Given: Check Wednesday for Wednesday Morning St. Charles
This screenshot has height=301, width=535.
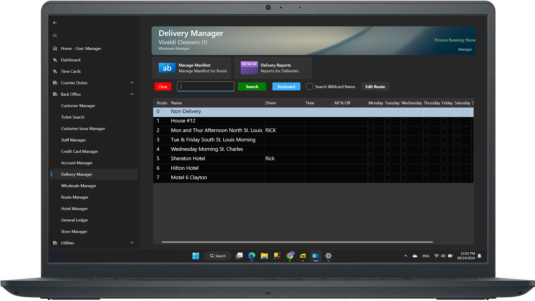Looking at the screenshot, I should 404,150.
